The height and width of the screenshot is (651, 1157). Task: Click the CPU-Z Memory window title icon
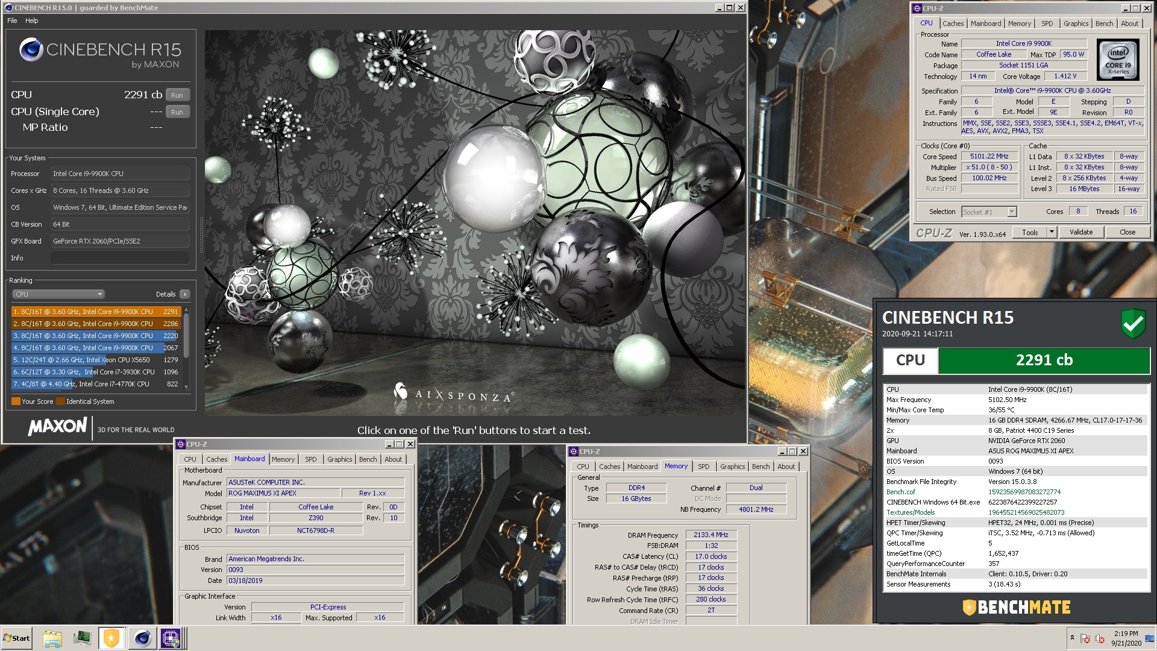(574, 451)
